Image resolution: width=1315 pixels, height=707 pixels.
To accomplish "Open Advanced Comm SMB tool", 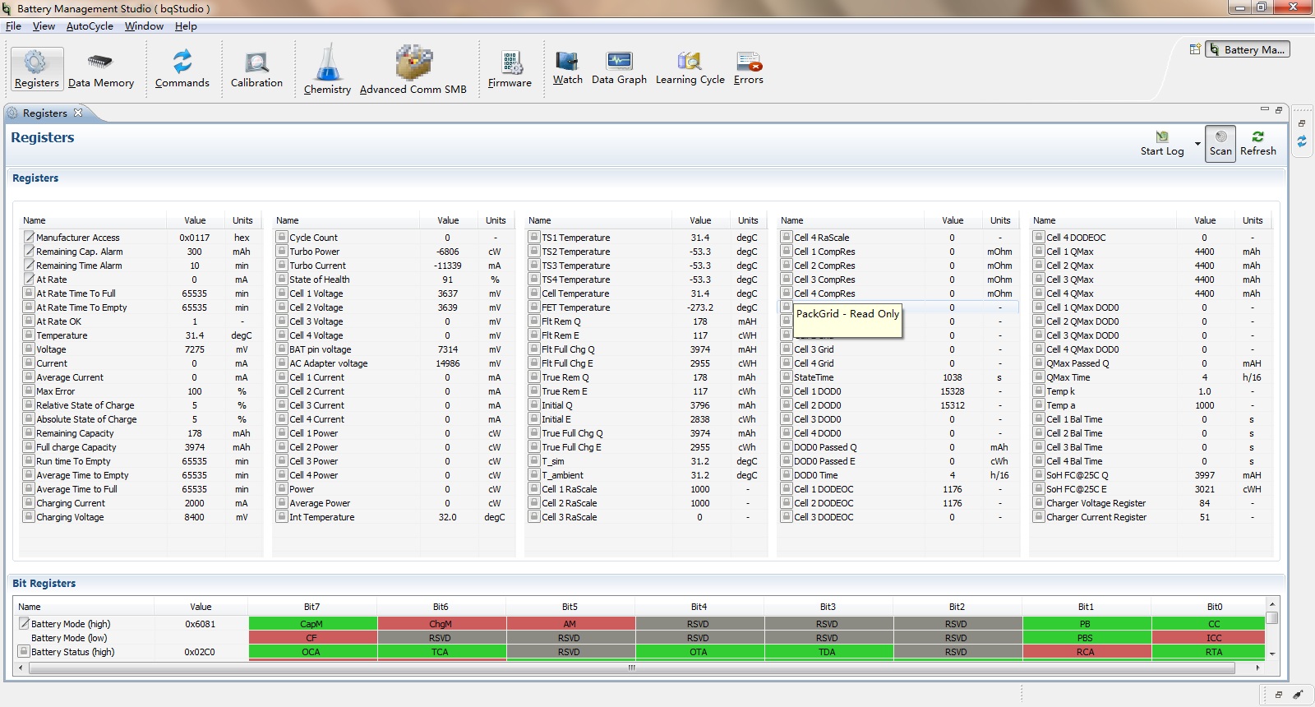I will 413,69.
